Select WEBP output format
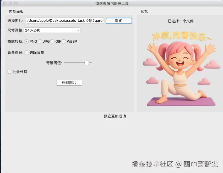The image size is (223, 173). coord(64,41)
